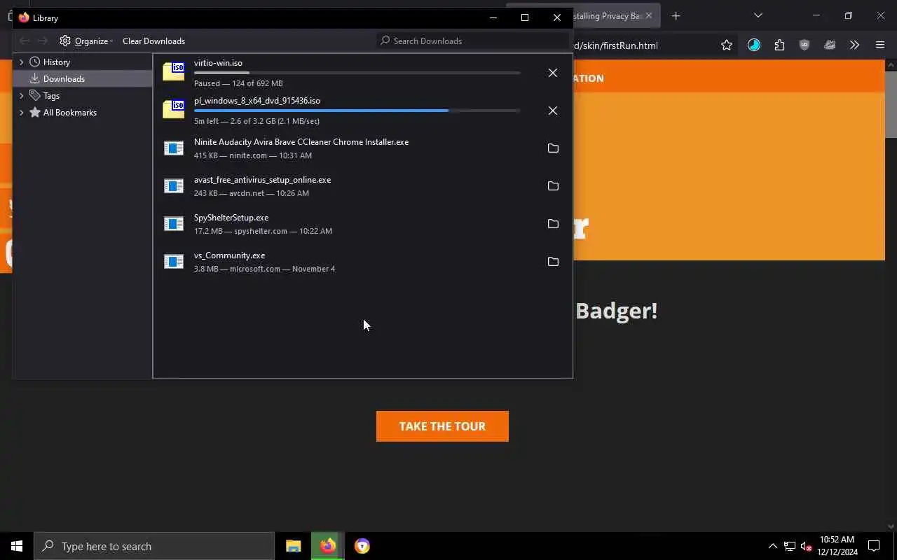Show vs_Community.exe in its folder
Viewport: 897px width, 560px height.
pyautogui.click(x=553, y=262)
